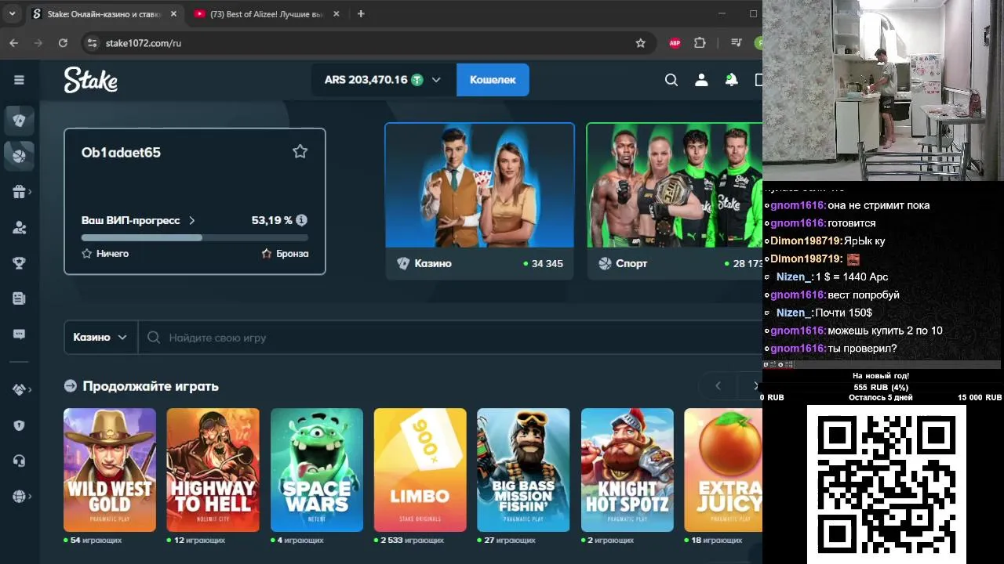Viewport: 1004px width, 564px height.
Task: Open the Casino icon in the left sidebar
Action: click(x=20, y=120)
